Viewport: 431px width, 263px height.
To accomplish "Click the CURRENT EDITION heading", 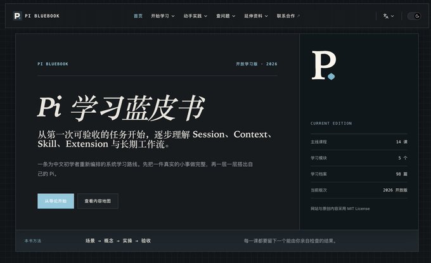I will click(x=331, y=124).
